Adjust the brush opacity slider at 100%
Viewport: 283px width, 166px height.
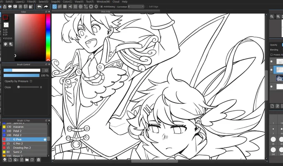coord(22,75)
